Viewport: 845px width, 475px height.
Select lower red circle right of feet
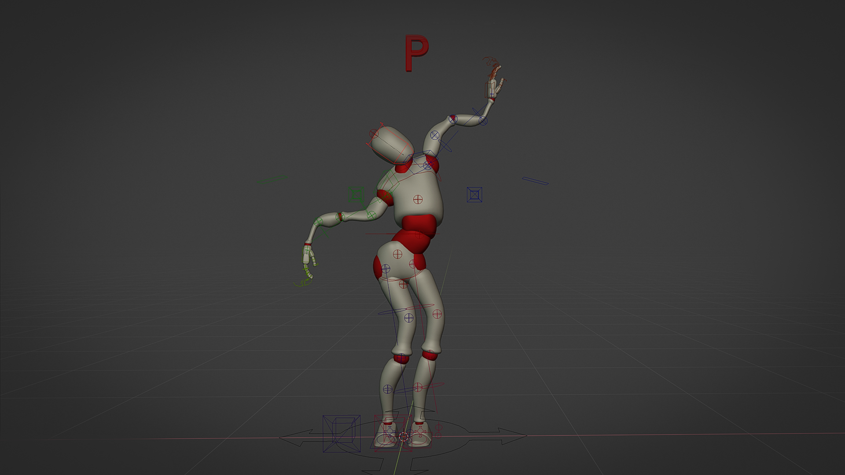[x=438, y=435]
